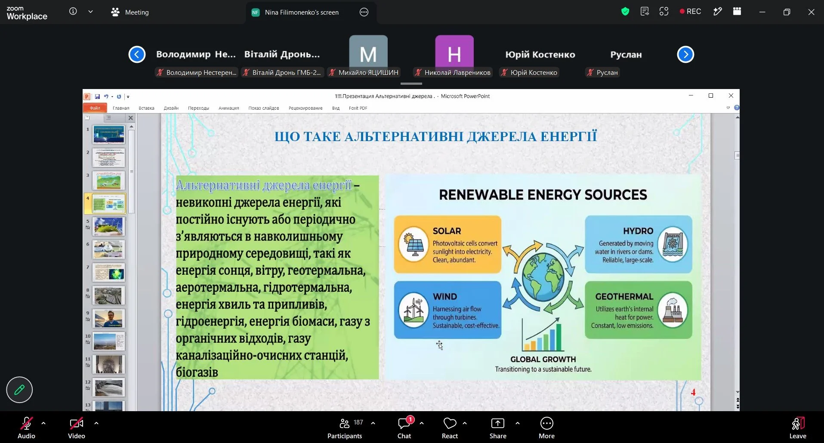Click the REC recording indicator
Screen dimensions: 824x443
tap(690, 12)
